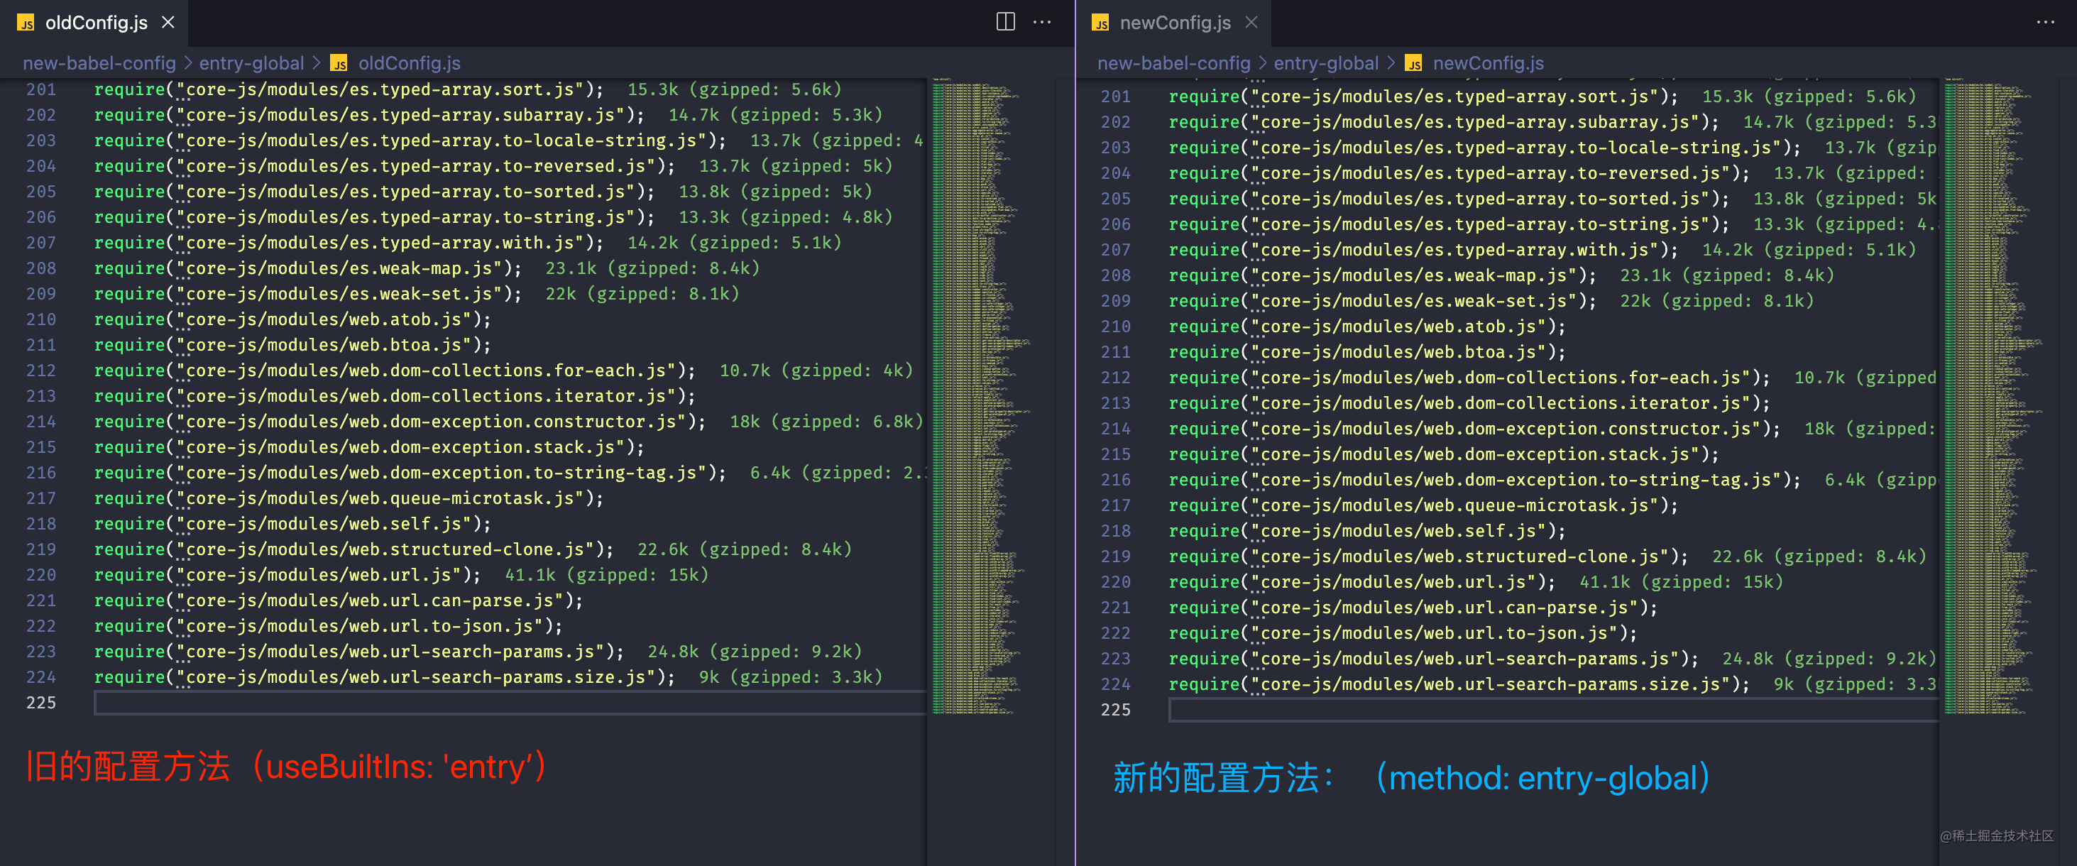The image size is (2077, 866).
Task: Click web.dom-exception.stack.js line in right pane
Action: point(1444,454)
